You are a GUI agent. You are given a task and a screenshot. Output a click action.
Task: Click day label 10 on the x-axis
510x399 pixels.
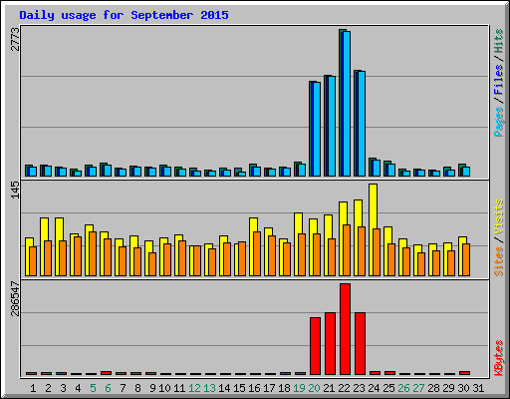[164, 388]
